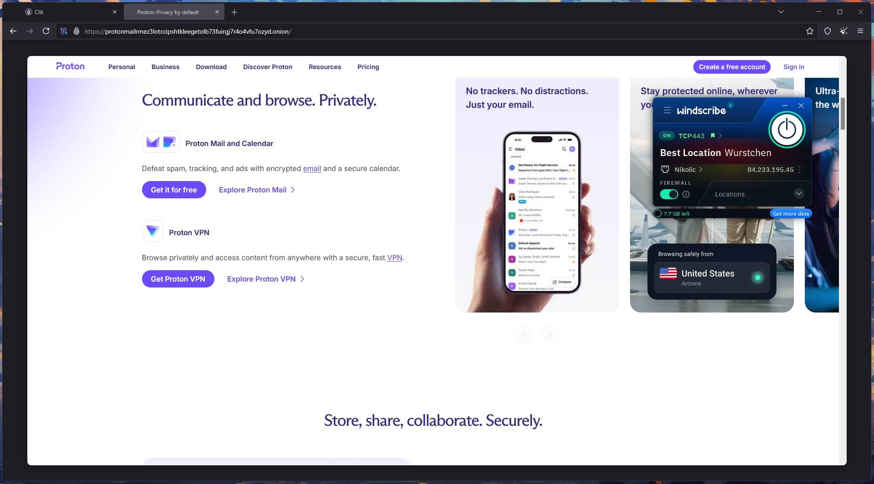Open the Pricing page
874x484 pixels.
click(x=368, y=67)
